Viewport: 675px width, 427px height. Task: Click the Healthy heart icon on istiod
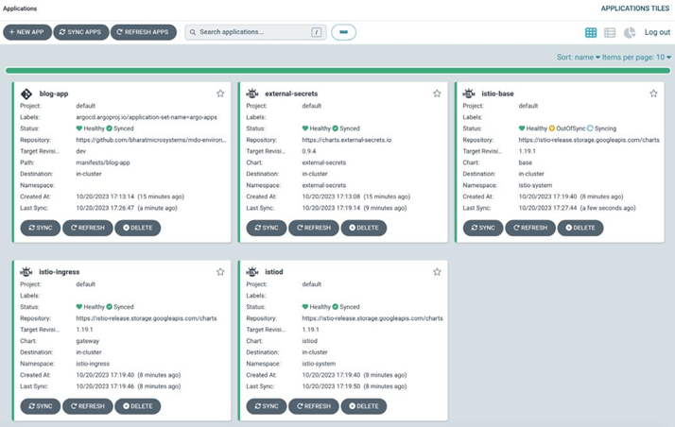tap(305, 307)
